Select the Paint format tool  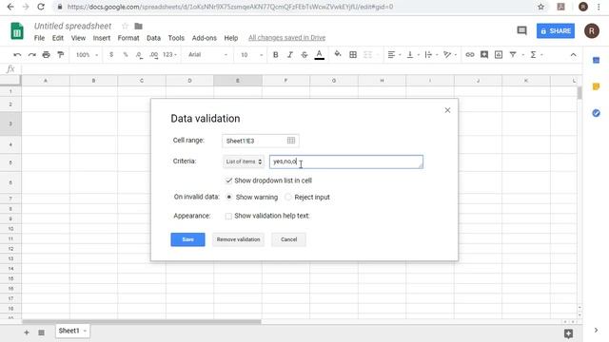pos(61,55)
